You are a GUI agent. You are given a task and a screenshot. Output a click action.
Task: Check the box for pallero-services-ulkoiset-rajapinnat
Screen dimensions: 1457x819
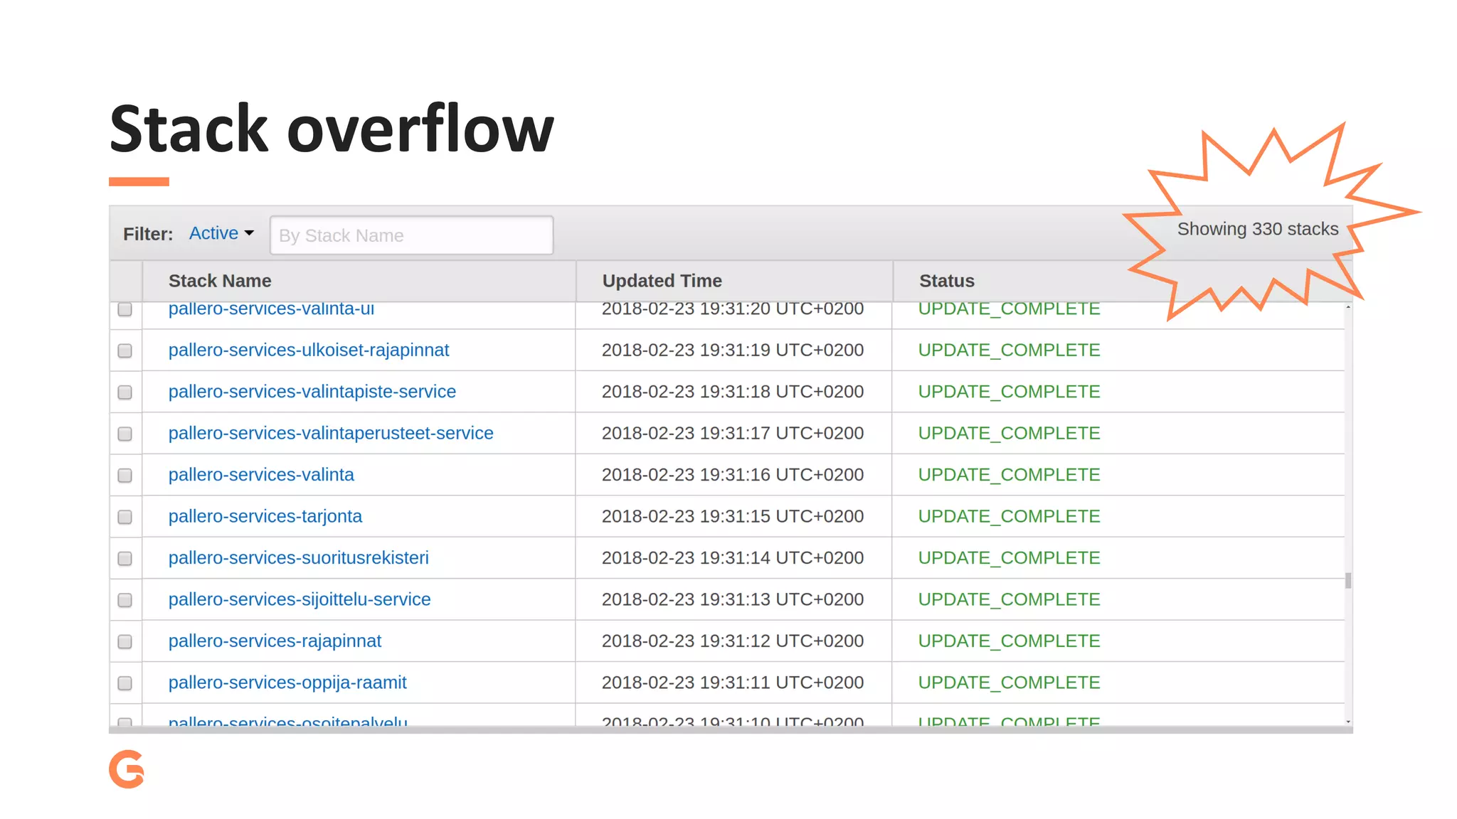(125, 350)
